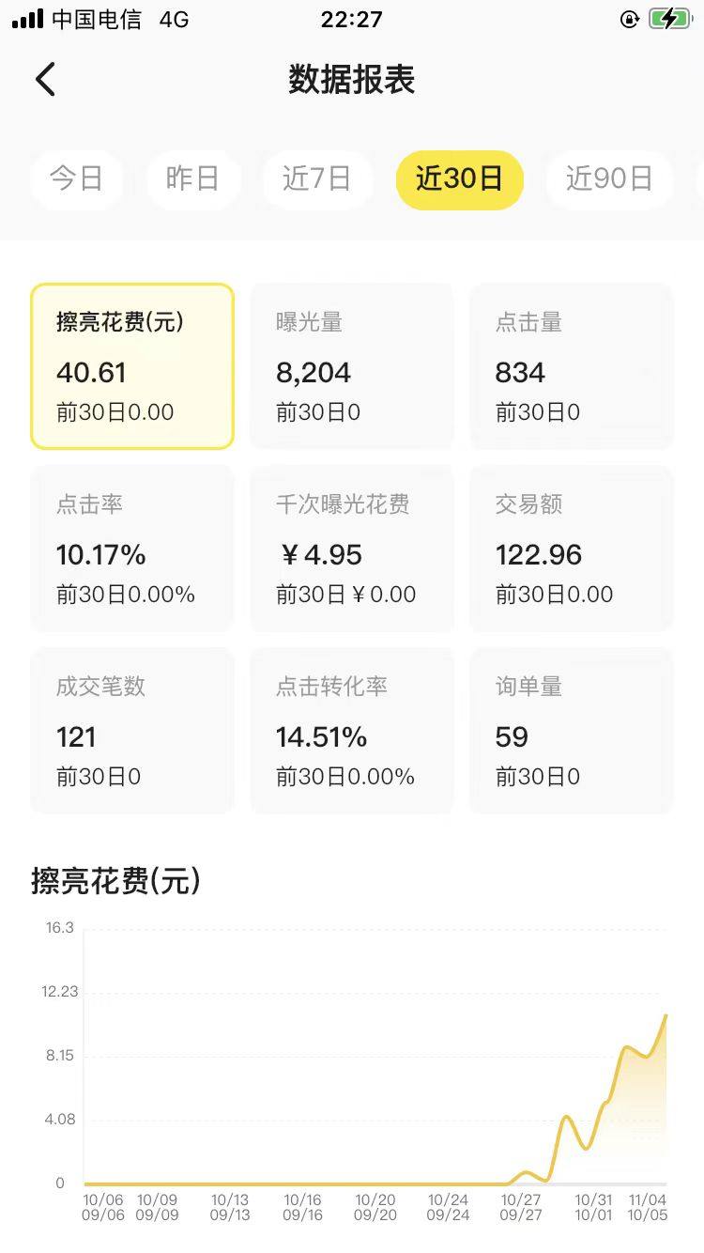This screenshot has height=1253, width=704.
Task: Select the 近90日 date range
Action: 609,178
